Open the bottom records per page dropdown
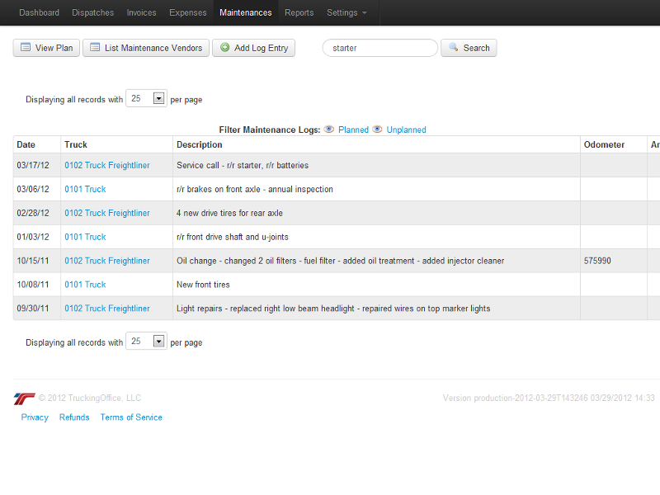The height and width of the screenshot is (495, 660). (x=159, y=342)
